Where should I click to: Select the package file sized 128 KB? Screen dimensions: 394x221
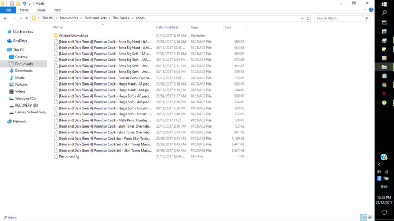pos(149,120)
